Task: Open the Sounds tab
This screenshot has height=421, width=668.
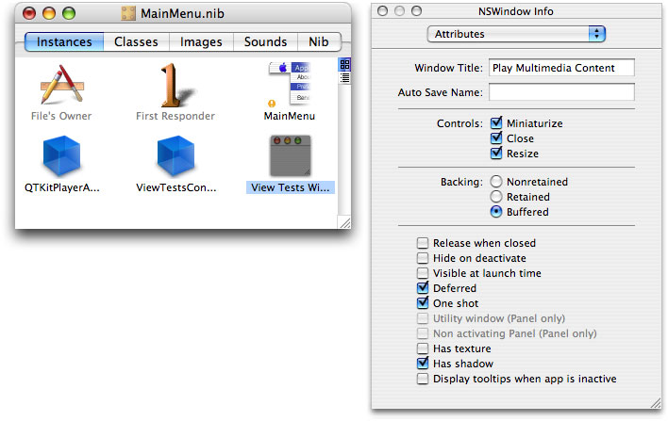Action: pyautogui.click(x=265, y=41)
